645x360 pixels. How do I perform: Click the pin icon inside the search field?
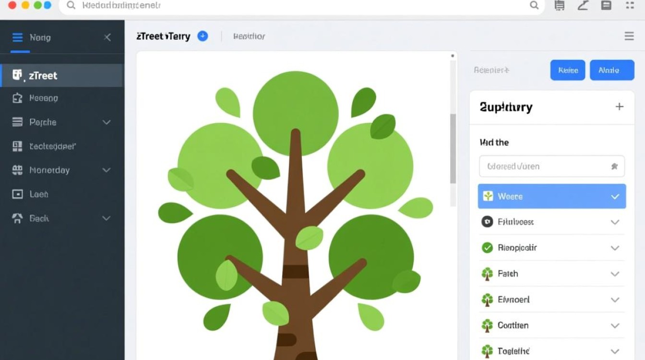614,167
